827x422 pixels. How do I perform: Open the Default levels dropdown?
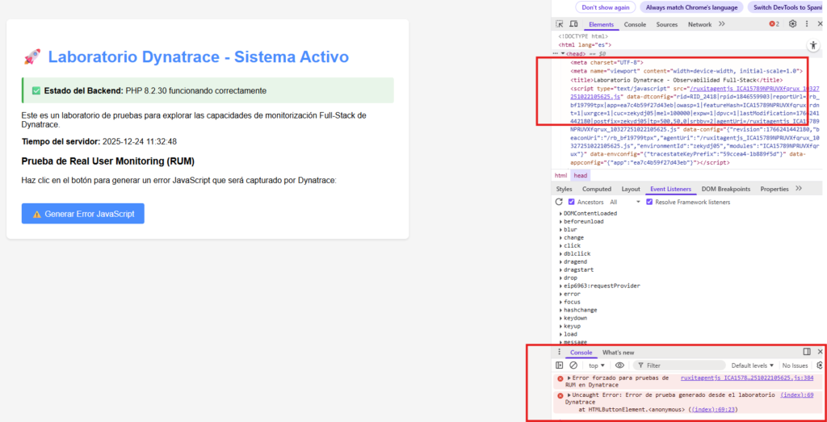coord(753,366)
